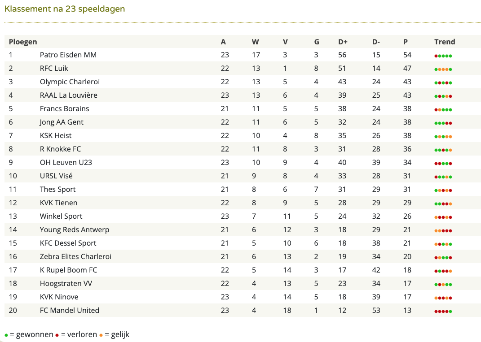Open the Jong AA Gent row
The width and height of the screenshot is (481, 342).
point(243,122)
